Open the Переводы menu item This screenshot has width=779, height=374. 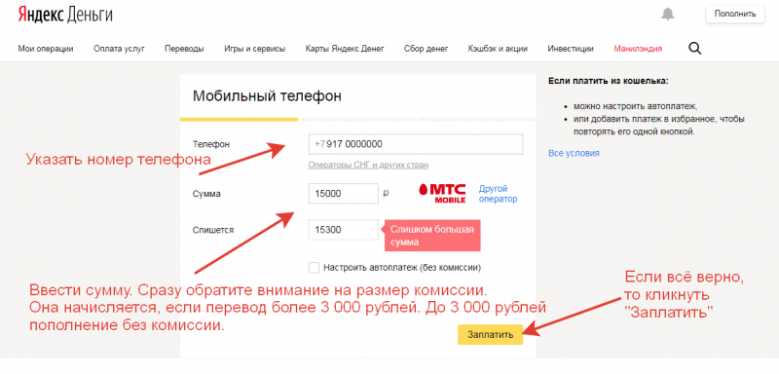(x=184, y=49)
